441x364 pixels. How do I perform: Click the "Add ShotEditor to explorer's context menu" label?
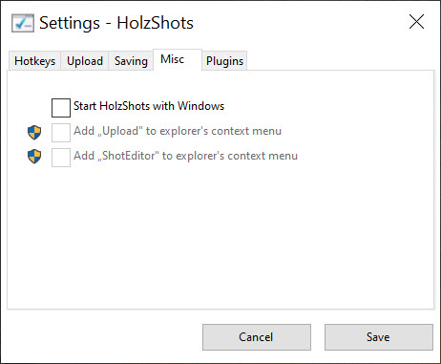point(185,156)
